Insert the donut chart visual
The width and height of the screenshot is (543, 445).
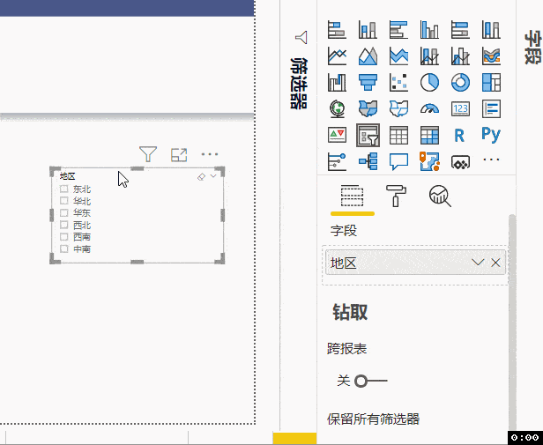point(460,83)
